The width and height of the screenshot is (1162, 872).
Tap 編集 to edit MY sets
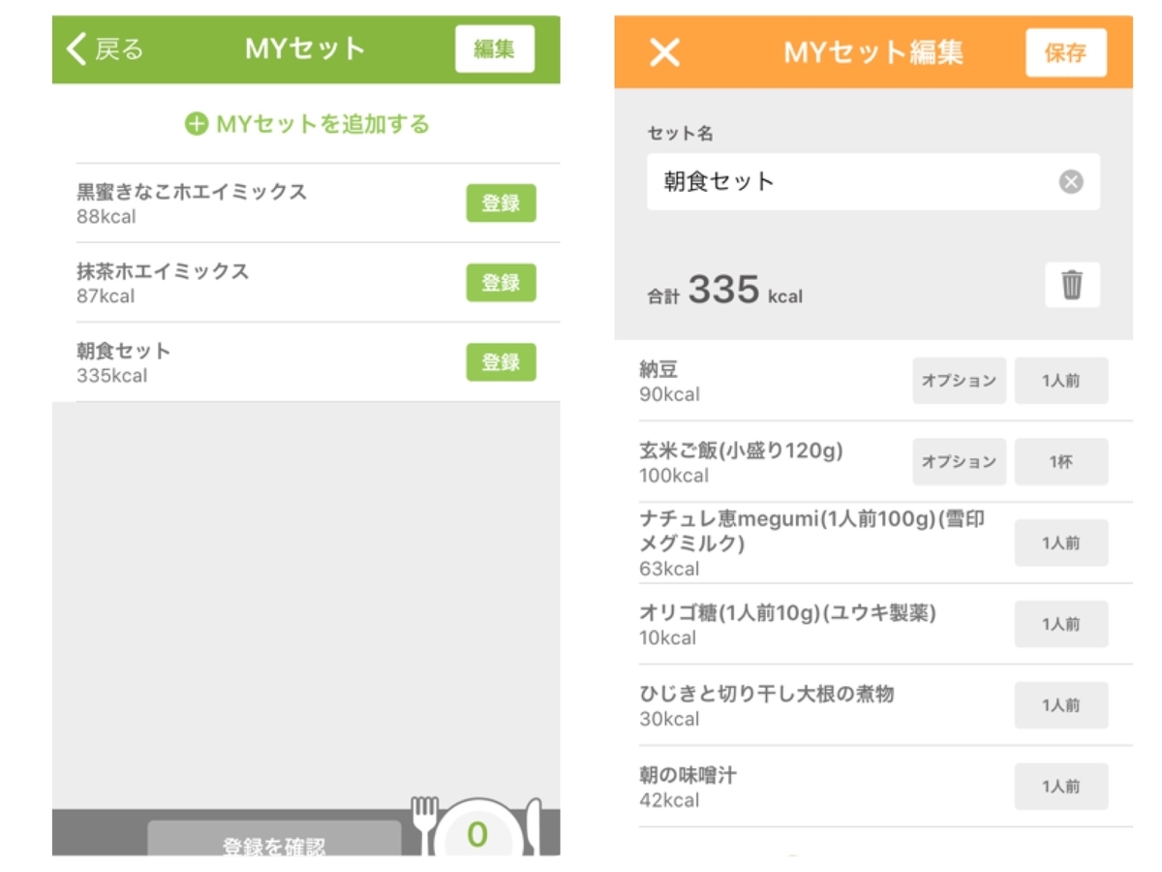(495, 48)
